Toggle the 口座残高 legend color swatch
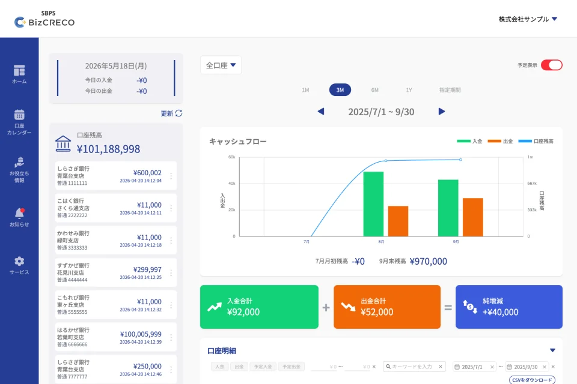 525,141
